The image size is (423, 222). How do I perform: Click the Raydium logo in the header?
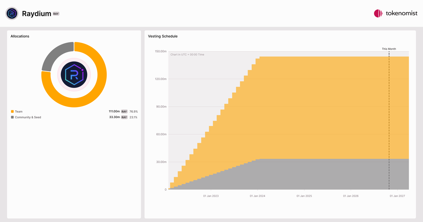12,13
